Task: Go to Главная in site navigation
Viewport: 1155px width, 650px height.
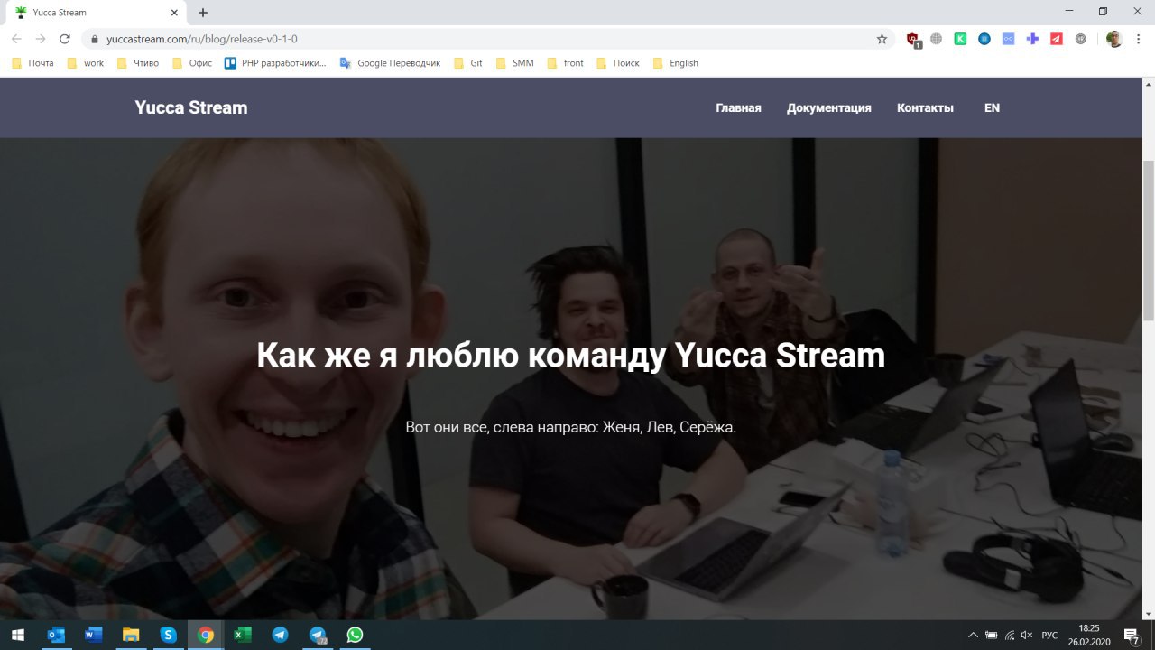Action: pos(738,107)
